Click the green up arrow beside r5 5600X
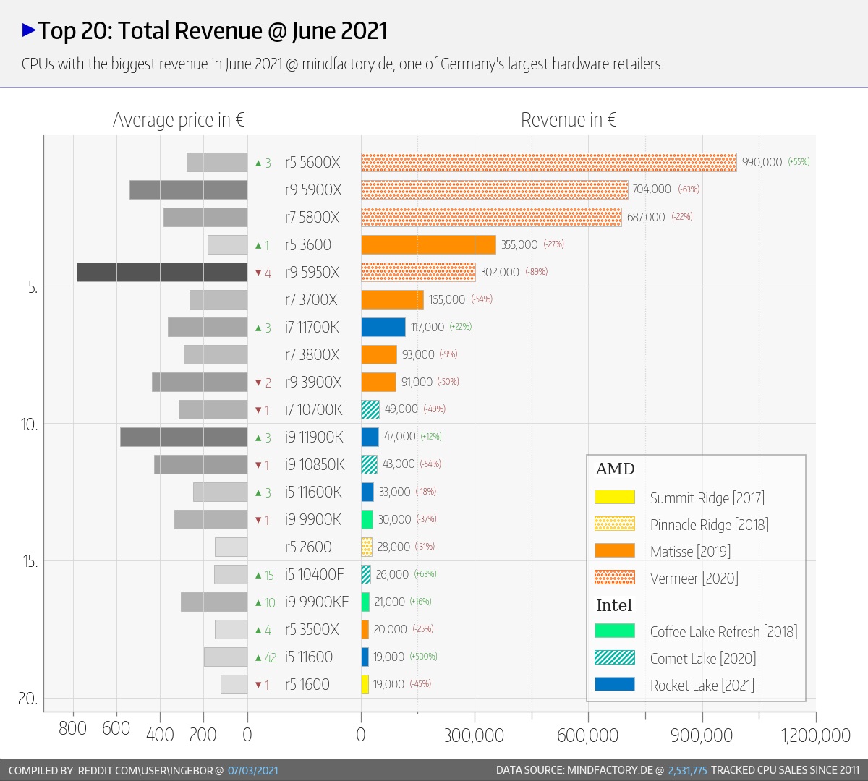The image size is (868, 781). point(258,163)
